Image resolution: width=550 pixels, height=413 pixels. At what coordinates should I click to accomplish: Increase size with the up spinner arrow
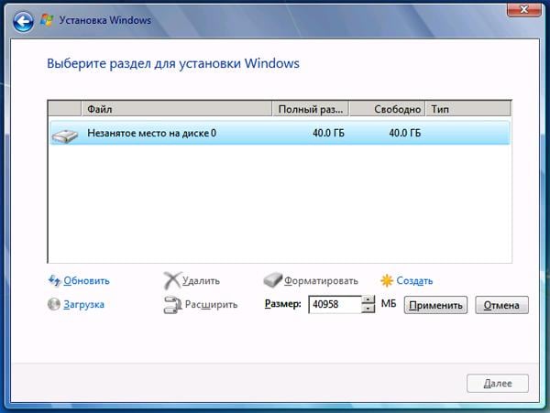click(368, 299)
